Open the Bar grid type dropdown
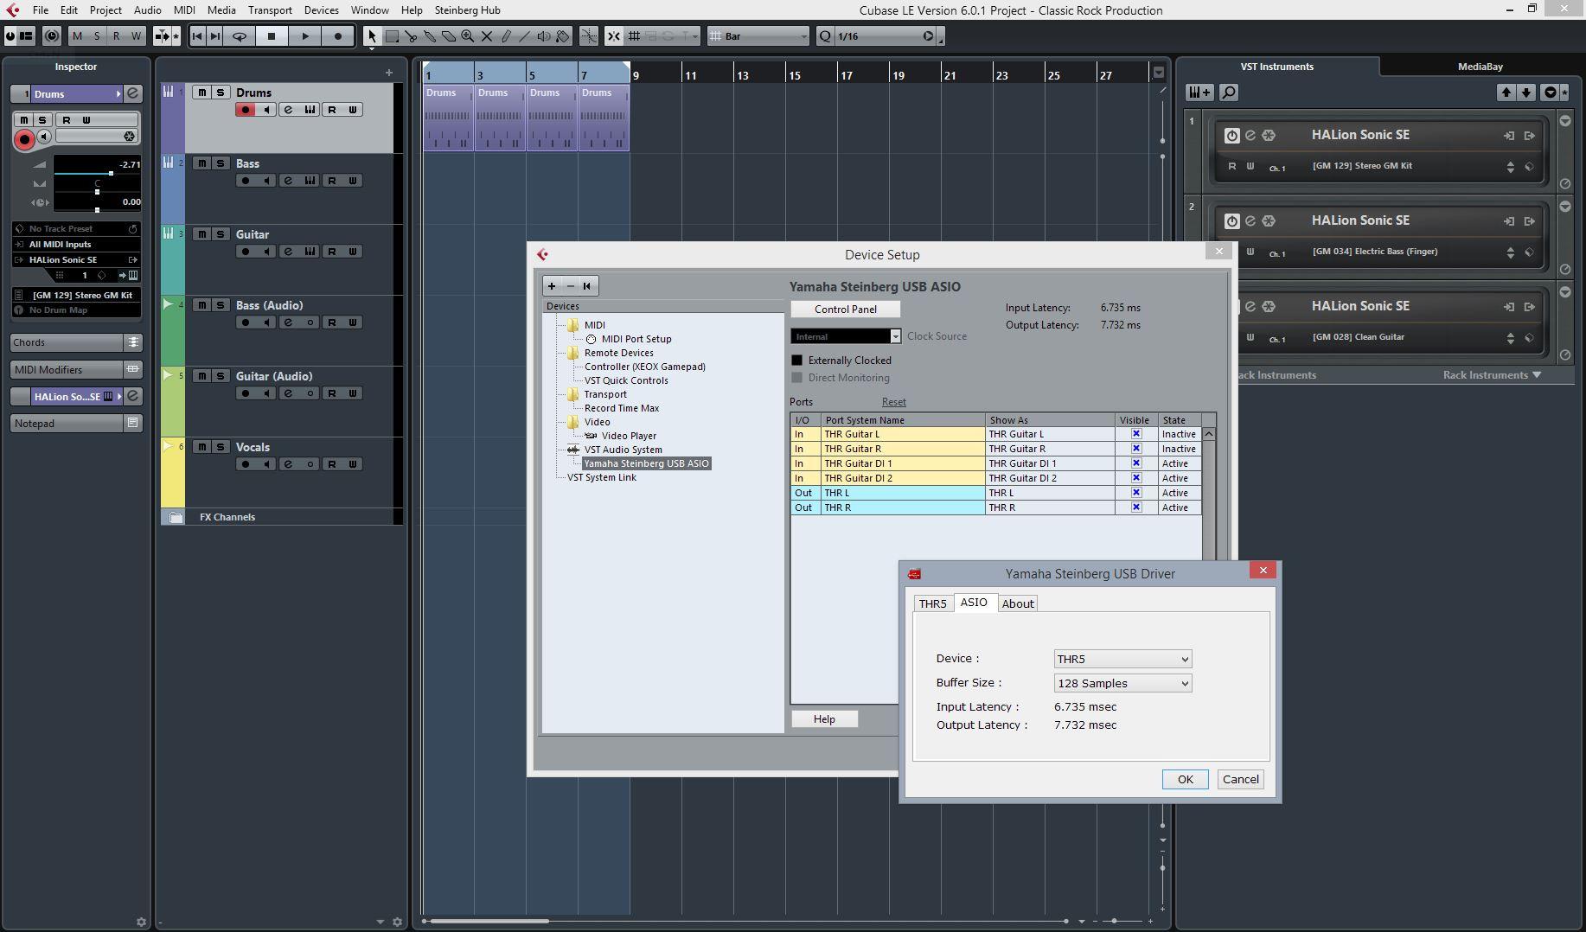 point(758,36)
